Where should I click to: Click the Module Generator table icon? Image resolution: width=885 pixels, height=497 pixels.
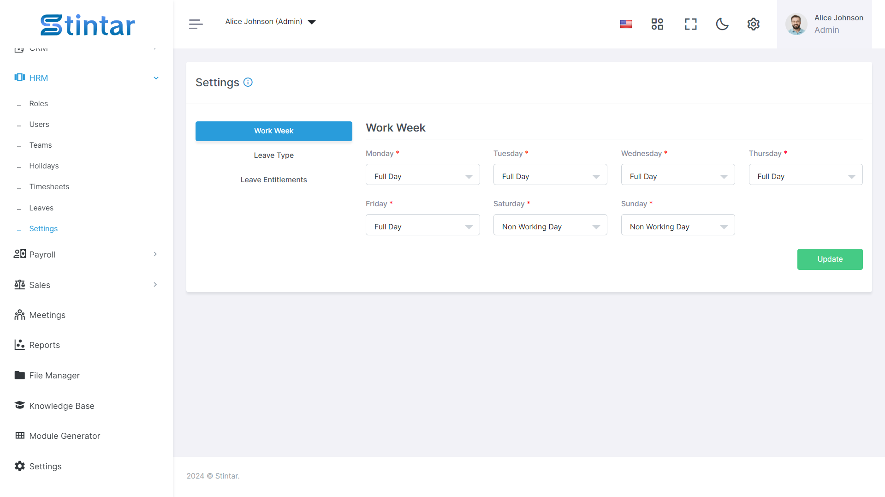click(19, 436)
